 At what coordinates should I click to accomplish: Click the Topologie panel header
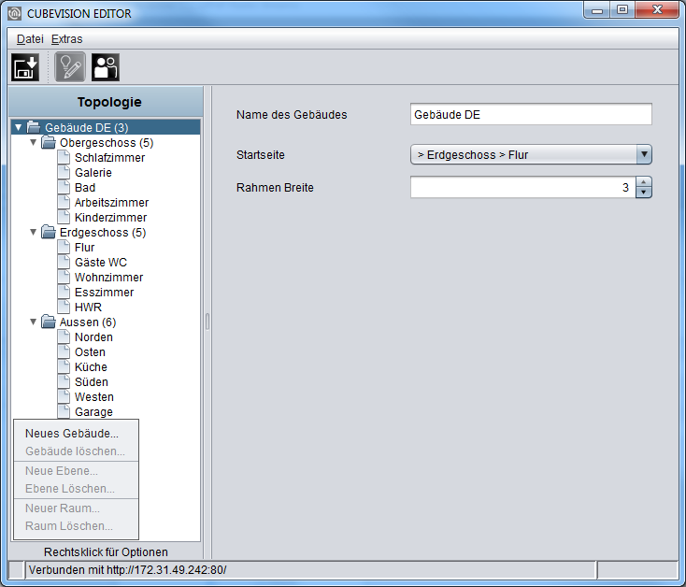[x=106, y=102]
